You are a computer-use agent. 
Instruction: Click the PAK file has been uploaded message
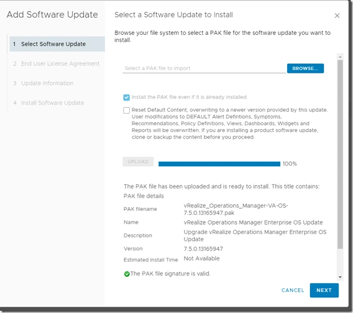click(x=222, y=187)
